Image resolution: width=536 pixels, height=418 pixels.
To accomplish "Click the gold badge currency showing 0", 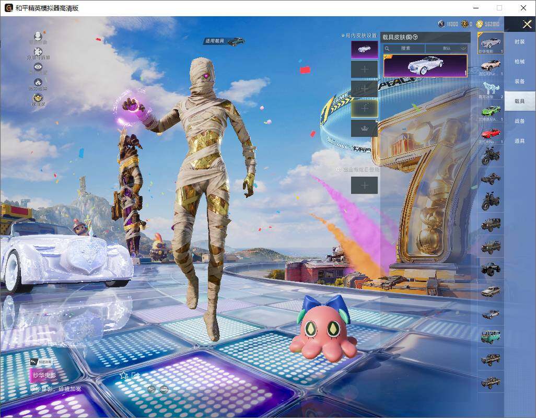I will click(x=464, y=24).
